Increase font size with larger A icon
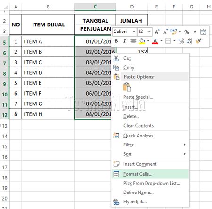This screenshot has height=209, width=212. click(x=157, y=32)
